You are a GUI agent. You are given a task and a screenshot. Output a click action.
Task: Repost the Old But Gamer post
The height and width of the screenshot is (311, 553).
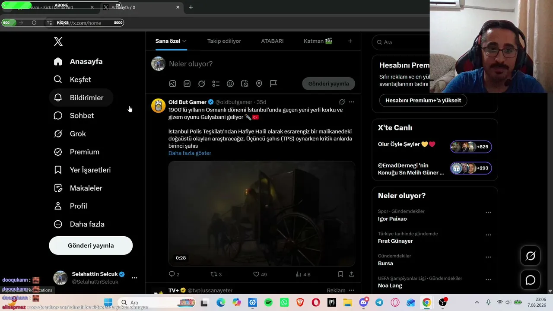pyautogui.click(x=216, y=274)
